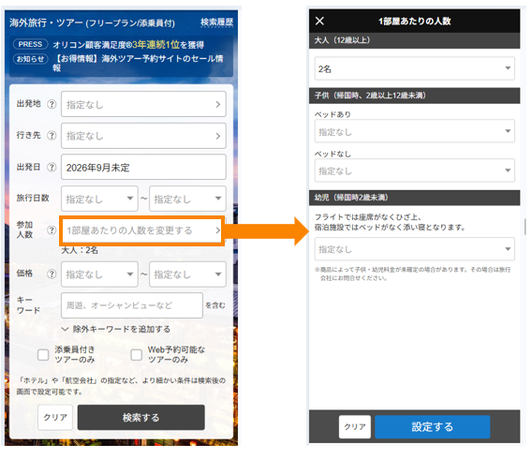Click the help icon next to 出発地

(52, 104)
